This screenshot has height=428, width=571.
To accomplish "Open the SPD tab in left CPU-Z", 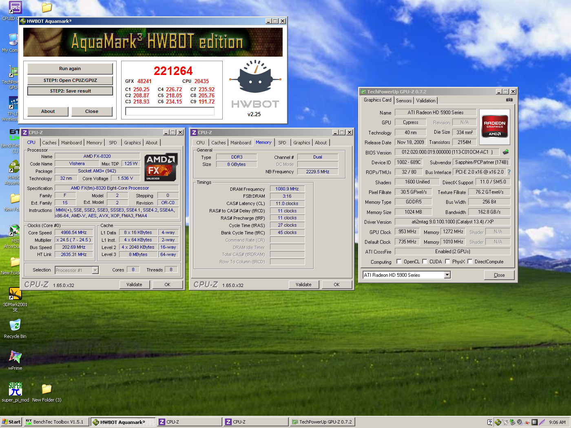I will (x=113, y=143).
